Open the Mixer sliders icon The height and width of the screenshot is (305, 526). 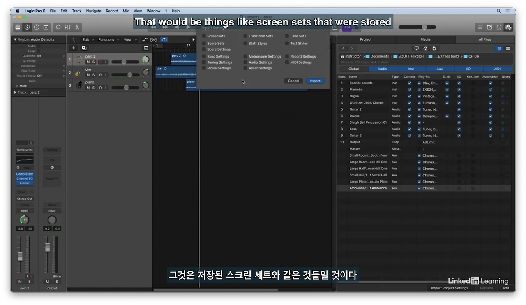click(68, 27)
